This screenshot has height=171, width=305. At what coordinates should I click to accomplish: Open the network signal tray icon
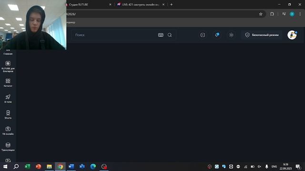(x=245, y=167)
